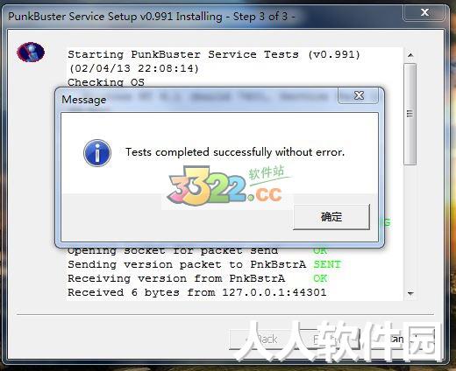Screen dimensions: 456x371
Task: Close the PunkBuster Service Setup window
Action: (424, 12)
